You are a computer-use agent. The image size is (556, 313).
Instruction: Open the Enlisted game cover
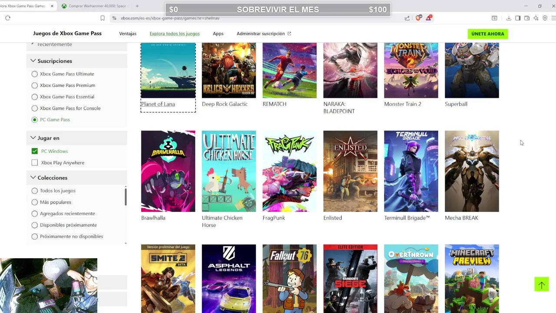click(x=351, y=171)
